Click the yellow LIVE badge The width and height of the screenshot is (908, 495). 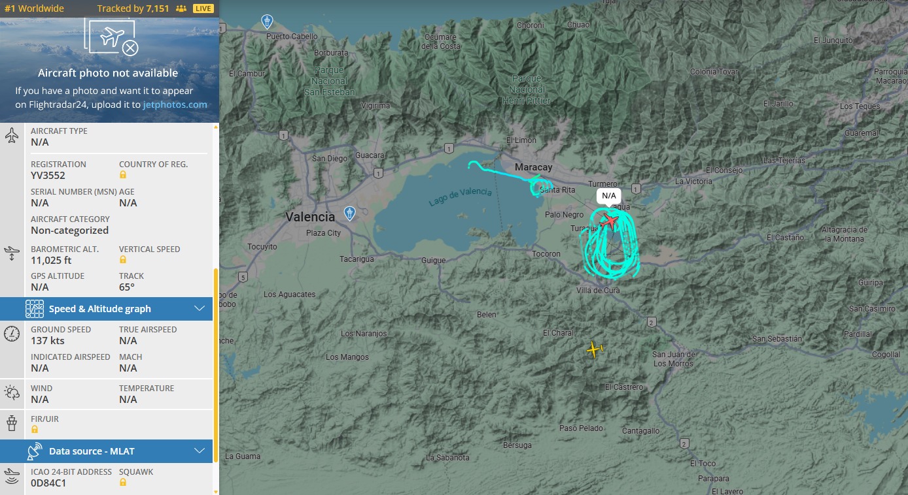click(203, 8)
